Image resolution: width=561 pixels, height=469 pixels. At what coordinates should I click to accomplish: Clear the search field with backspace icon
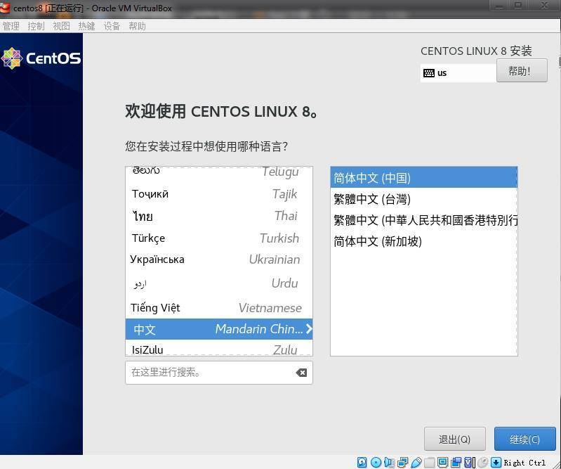301,373
